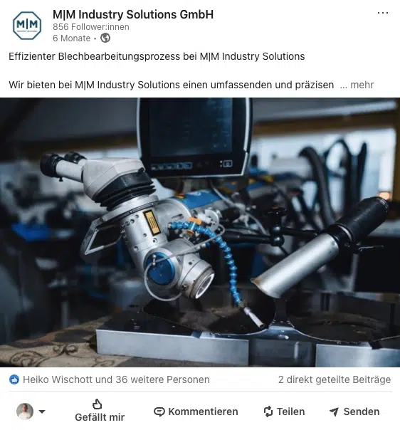Click the thumbs-up Gefällt mir icon
The width and height of the screenshot is (400, 430).
point(97,404)
